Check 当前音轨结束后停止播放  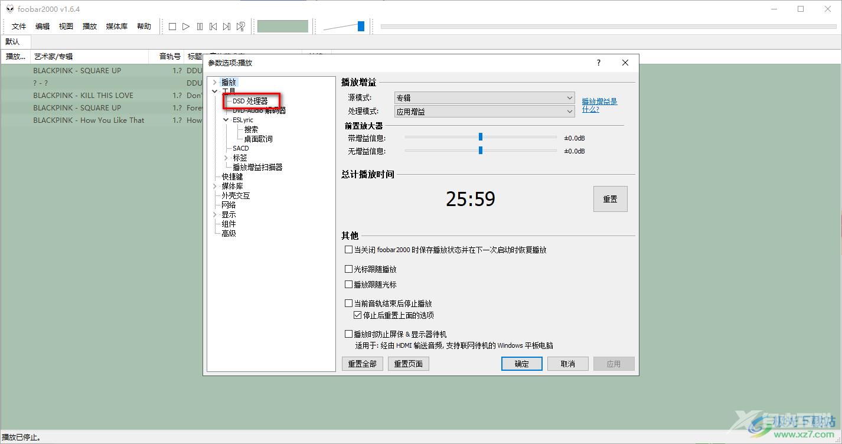tap(348, 303)
